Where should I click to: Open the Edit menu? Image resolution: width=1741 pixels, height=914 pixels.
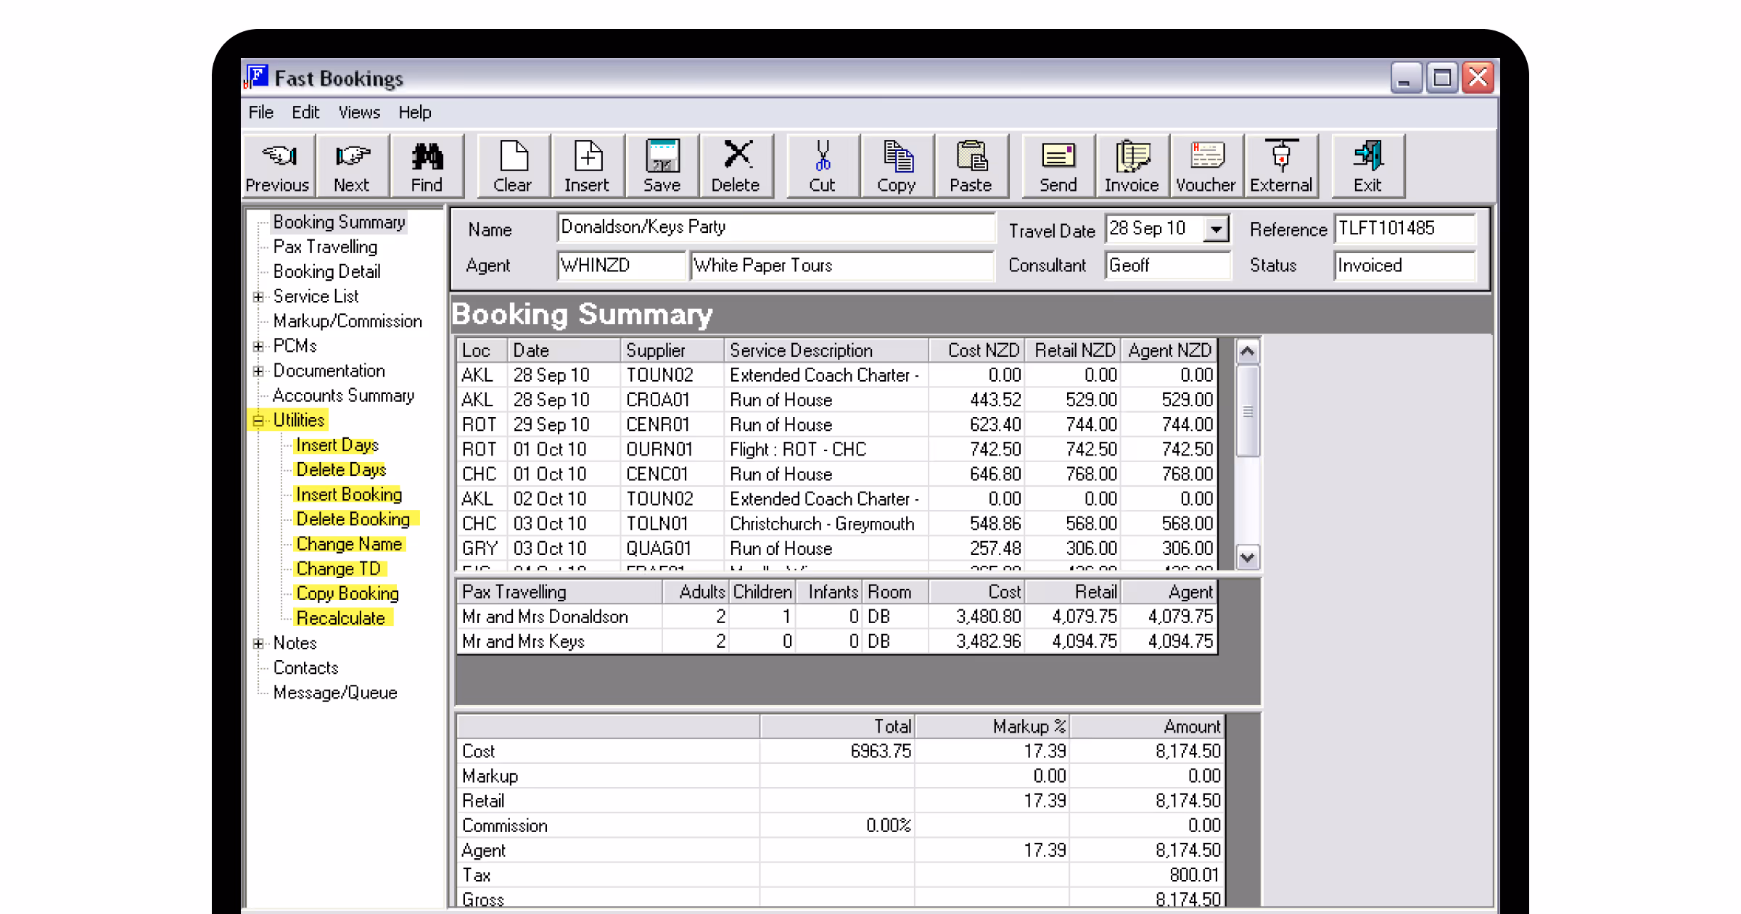305,112
